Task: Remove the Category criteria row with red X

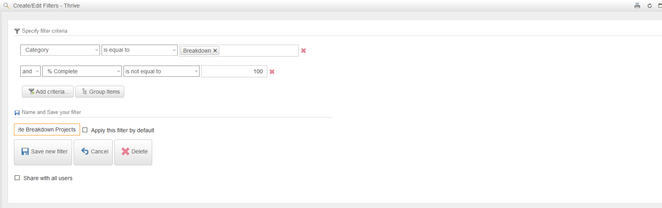Action: click(x=304, y=51)
